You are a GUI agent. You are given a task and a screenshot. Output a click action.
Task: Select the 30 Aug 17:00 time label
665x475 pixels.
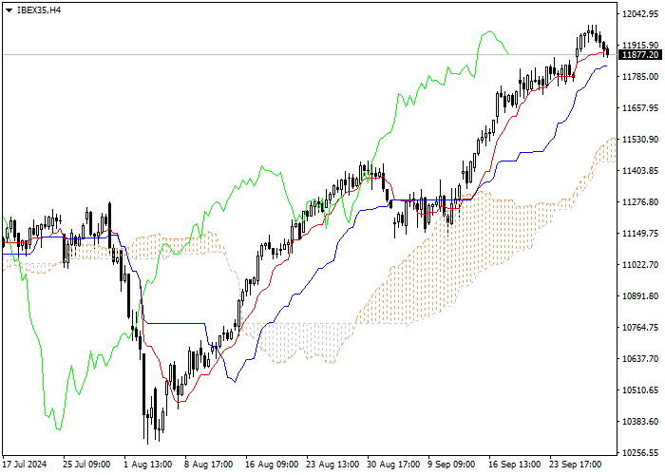tap(393, 465)
